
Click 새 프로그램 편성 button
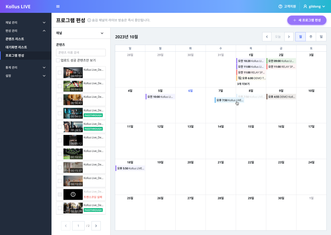pos(306,20)
